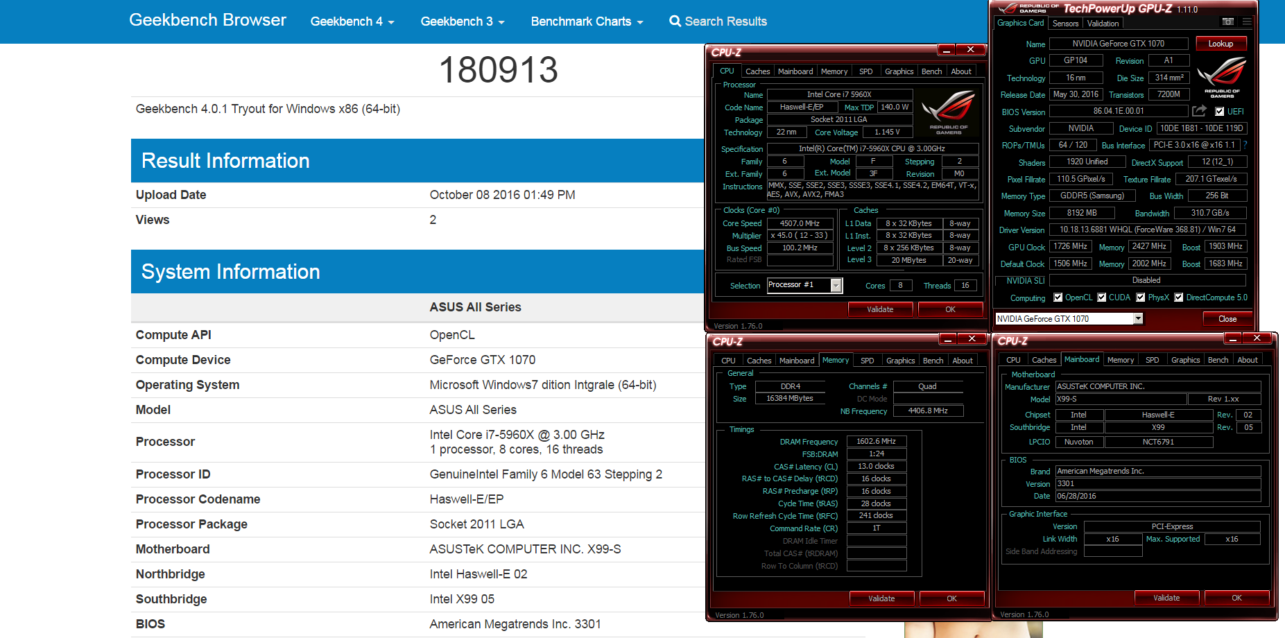1285x638 pixels.
Task: Click the upload date October 08 2016 01:49 PM
Action: pyautogui.click(x=502, y=195)
